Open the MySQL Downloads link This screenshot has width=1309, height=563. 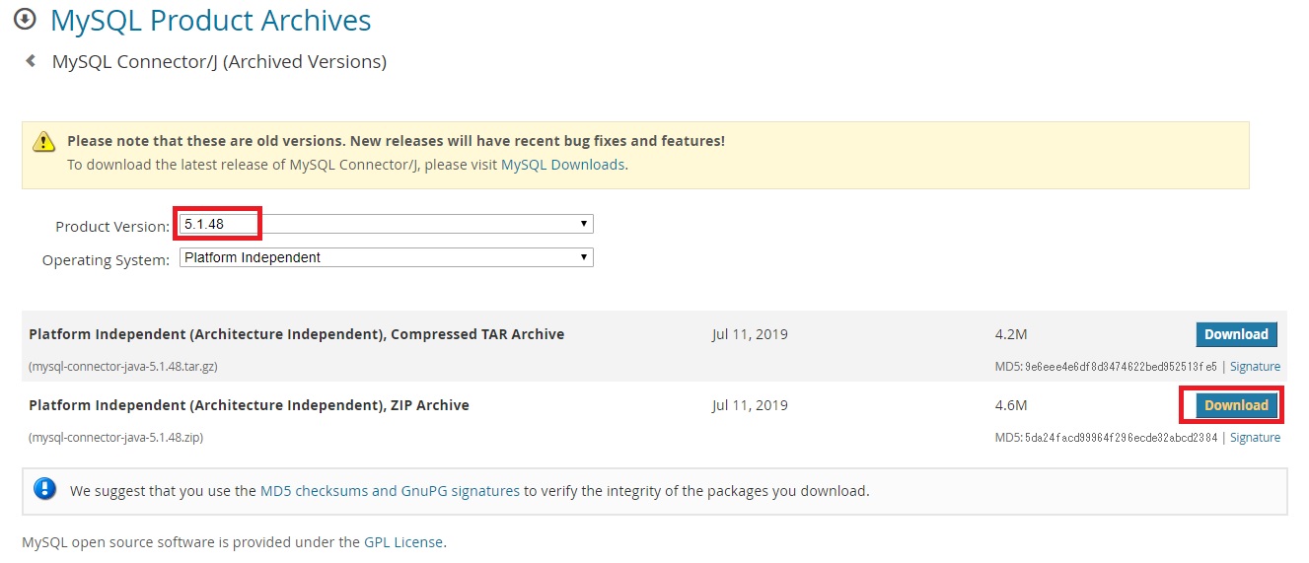coord(562,165)
